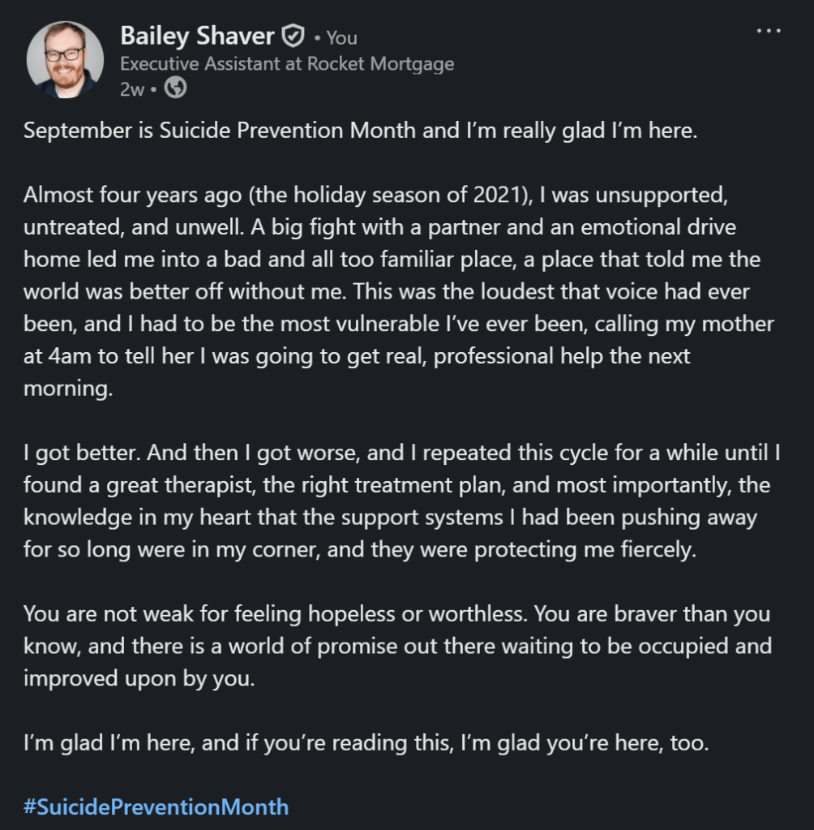Follow the #SuicidePreventionMonth hashtag link
This screenshot has width=814, height=830.
click(156, 806)
